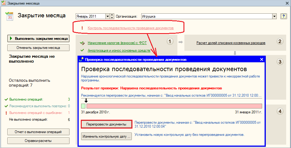Click green check next to Выполнено операций
The height and width of the screenshot is (148, 291).
[x=6, y=100]
